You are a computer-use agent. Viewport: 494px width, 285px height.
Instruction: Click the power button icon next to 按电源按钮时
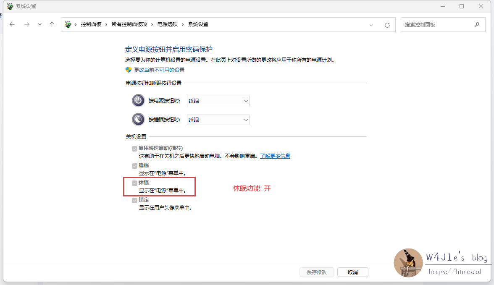coord(138,100)
